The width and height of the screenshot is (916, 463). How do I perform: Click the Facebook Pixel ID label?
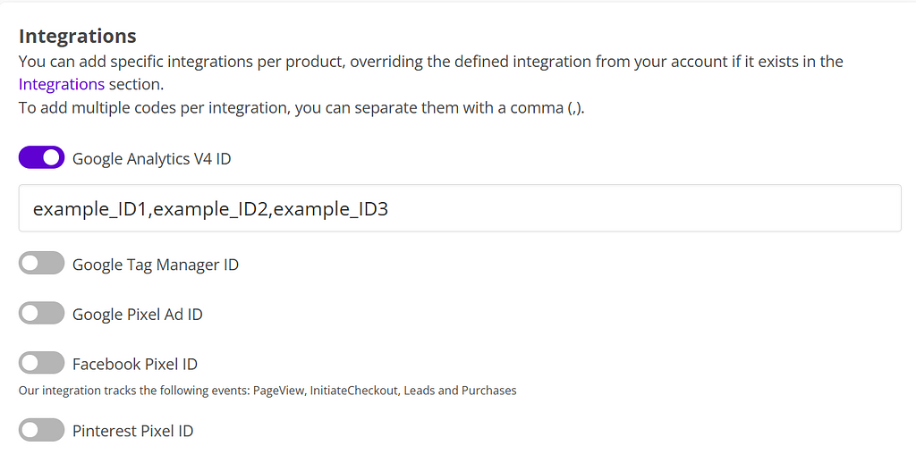click(x=134, y=364)
